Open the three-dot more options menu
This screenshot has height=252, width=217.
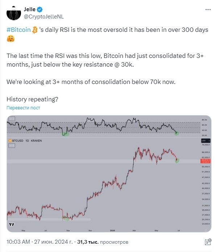coord(208,10)
